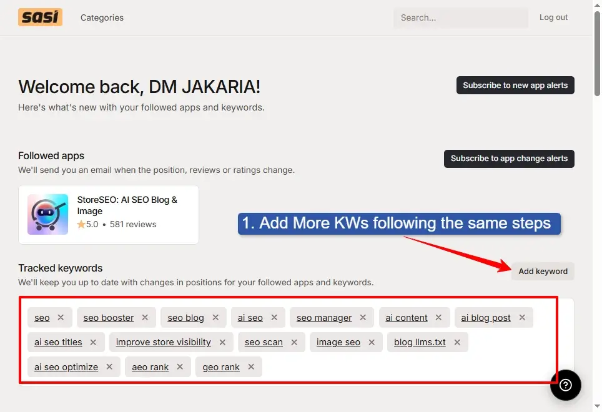The image size is (602, 412).
Task: Remove the 'geo rank' keyword via its X
Action: (x=250, y=367)
